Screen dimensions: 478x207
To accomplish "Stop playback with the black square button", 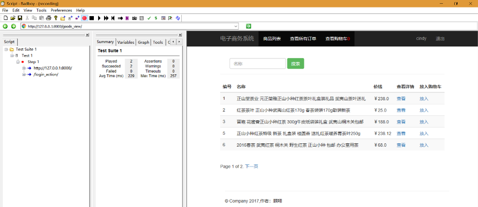I will point(92,18).
